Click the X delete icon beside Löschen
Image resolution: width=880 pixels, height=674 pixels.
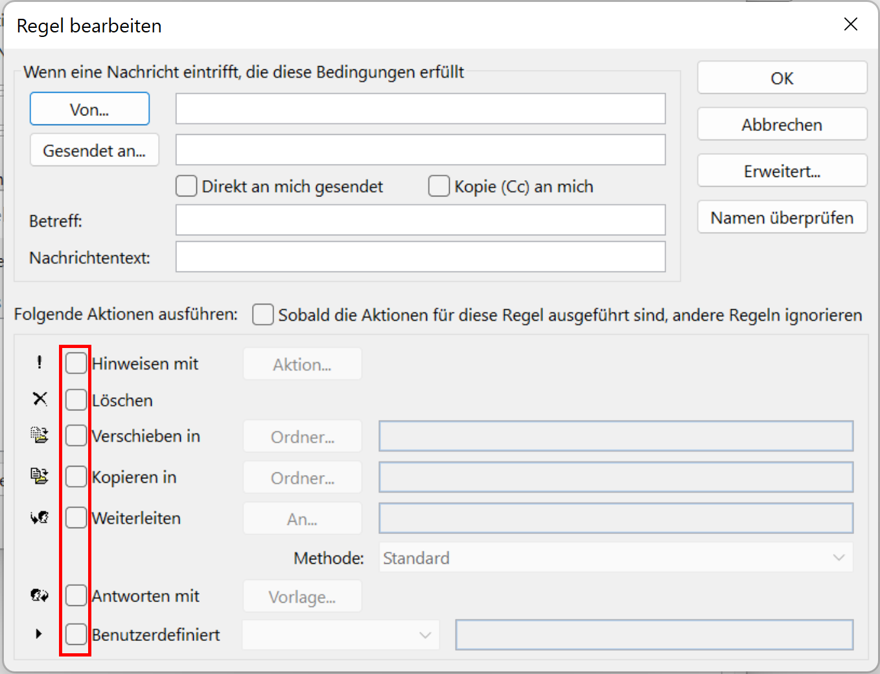click(x=40, y=399)
